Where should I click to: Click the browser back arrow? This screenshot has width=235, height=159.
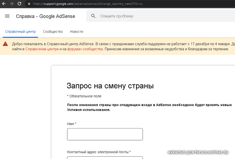[x=4, y=4]
